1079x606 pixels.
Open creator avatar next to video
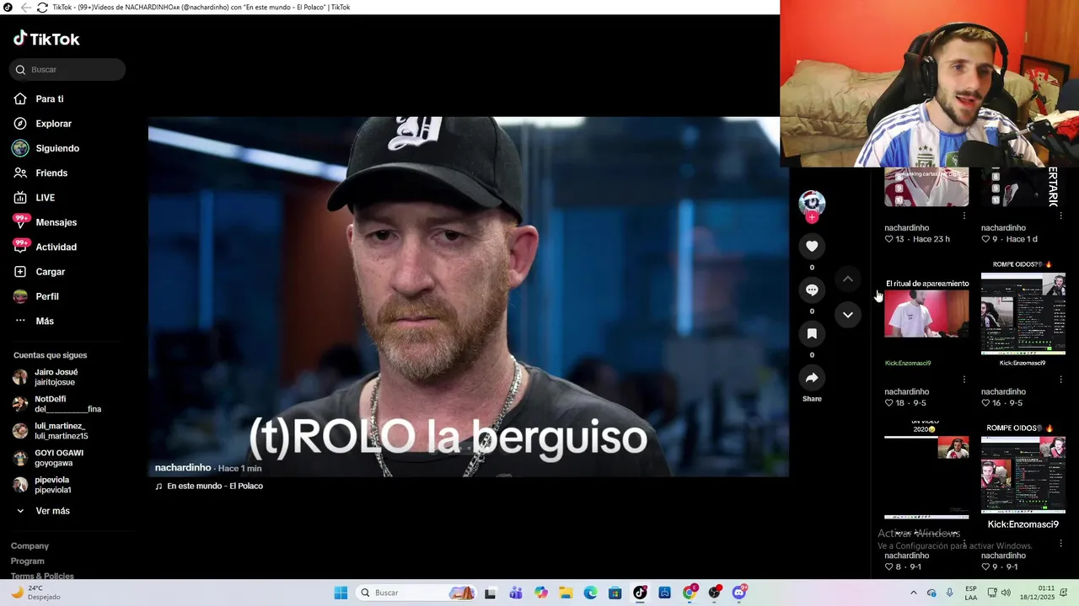coord(812,202)
